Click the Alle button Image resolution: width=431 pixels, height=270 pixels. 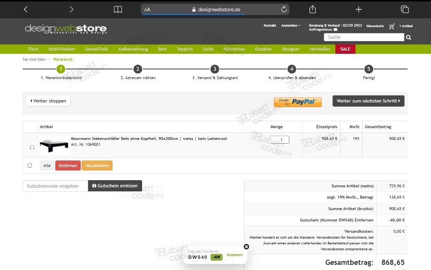[47, 166]
